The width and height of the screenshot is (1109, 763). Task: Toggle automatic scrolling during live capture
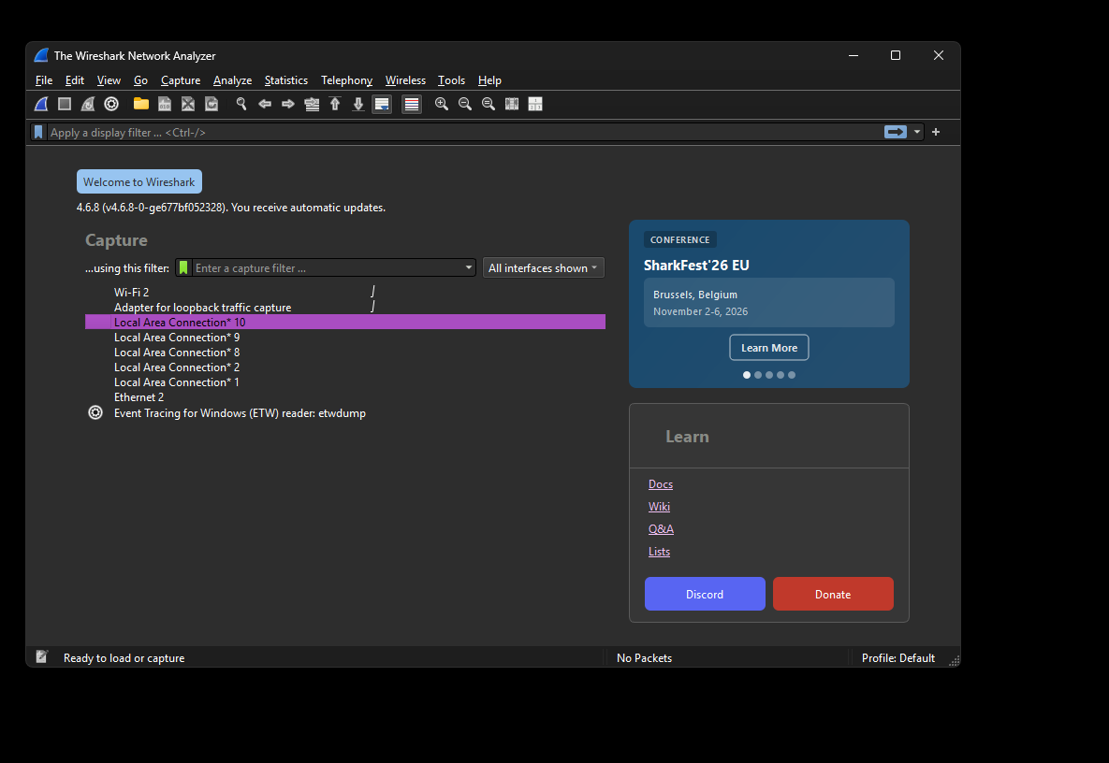click(382, 104)
